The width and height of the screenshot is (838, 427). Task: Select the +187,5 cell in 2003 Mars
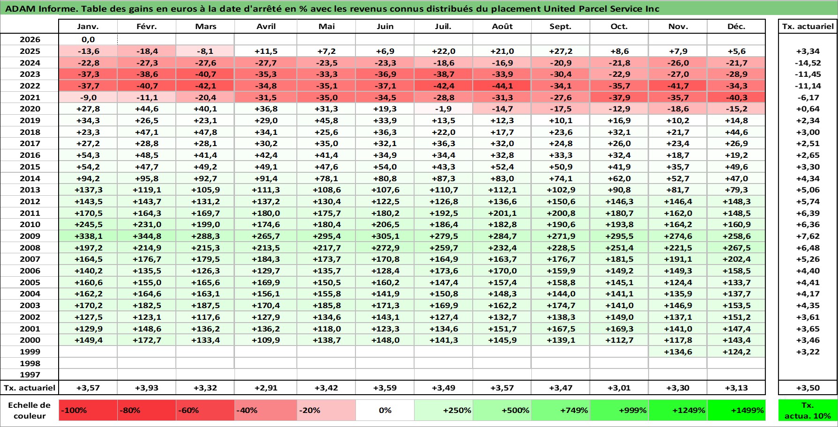pyautogui.click(x=205, y=305)
